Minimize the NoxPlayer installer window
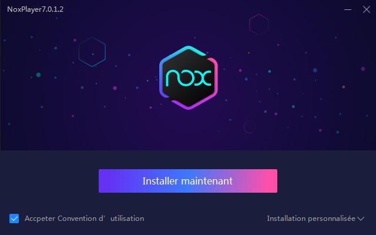The height and width of the screenshot is (235, 376). point(348,9)
